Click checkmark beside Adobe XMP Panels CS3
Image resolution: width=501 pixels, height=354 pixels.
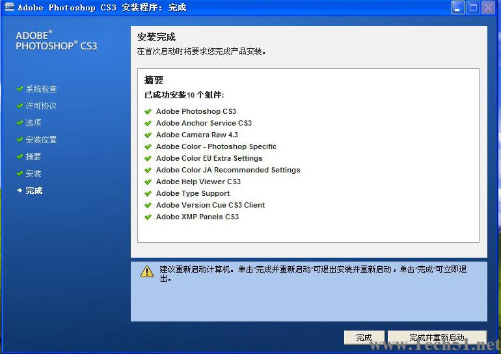point(148,217)
